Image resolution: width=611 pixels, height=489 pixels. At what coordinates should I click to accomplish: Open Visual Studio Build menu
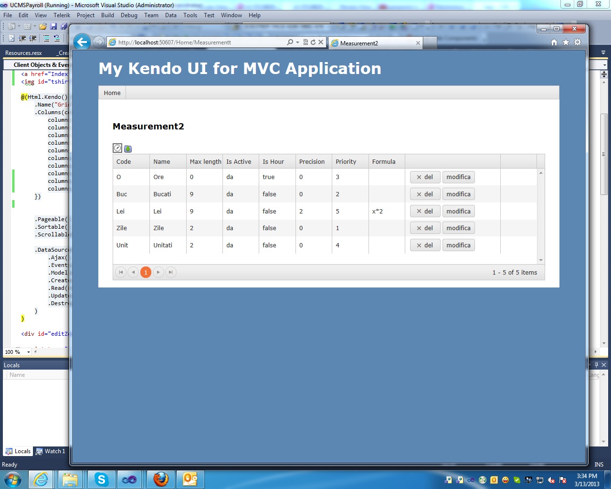108,15
